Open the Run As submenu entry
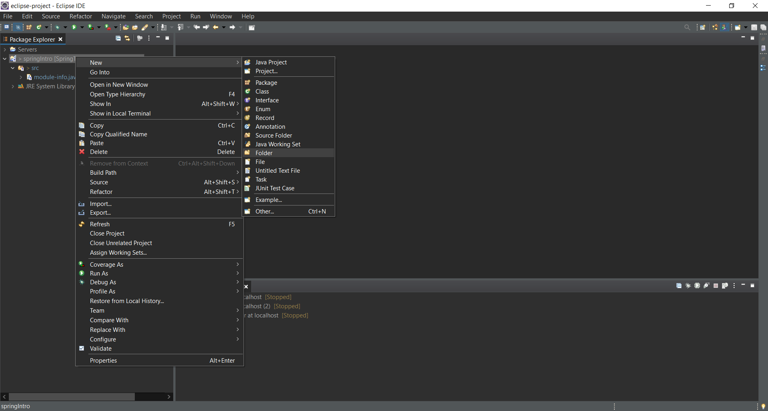Viewport: 768px width, 411px height. pos(159,273)
